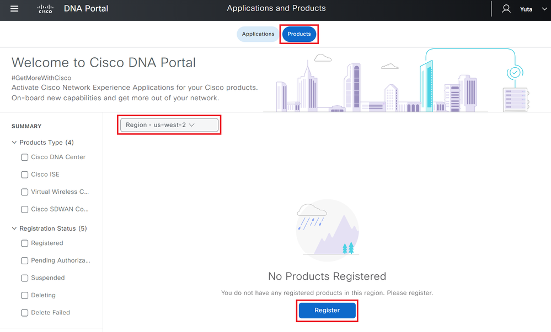Image resolution: width=551 pixels, height=332 pixels.
Task: Click the Cisco logo in the header
Action: (45, 9)
